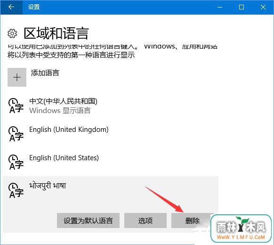The image size is (274, 245).
Task: Click the 设置 window title text
Action: [x=34, y=7]
